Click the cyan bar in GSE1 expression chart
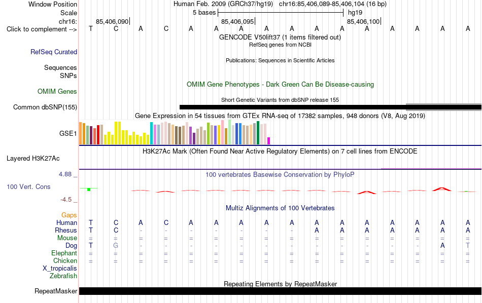The height and width of the screenshot is (303, 482). (x=151, y=133)
